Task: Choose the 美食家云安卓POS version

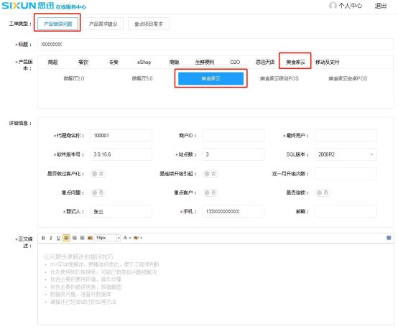Action: [x=348, y=79]
